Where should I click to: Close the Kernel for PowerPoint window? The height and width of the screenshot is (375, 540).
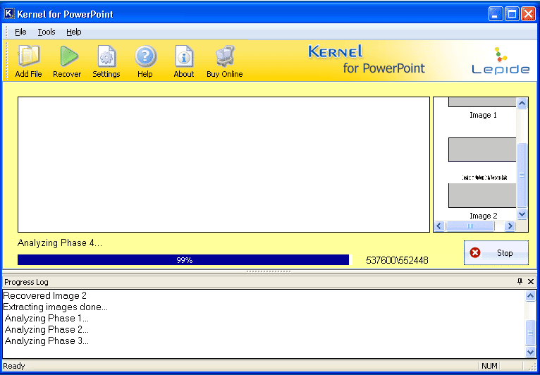(528, 14)
